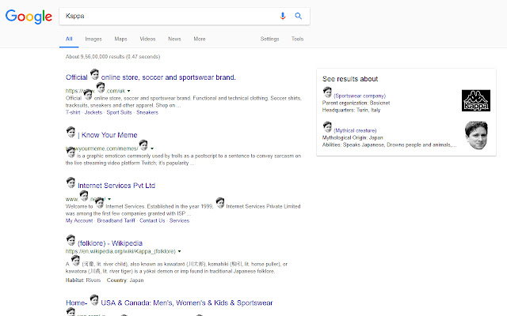The width and height of the screenshot is (507, 316).
Task: Switch to the Images tab
Action: point(93,39)
